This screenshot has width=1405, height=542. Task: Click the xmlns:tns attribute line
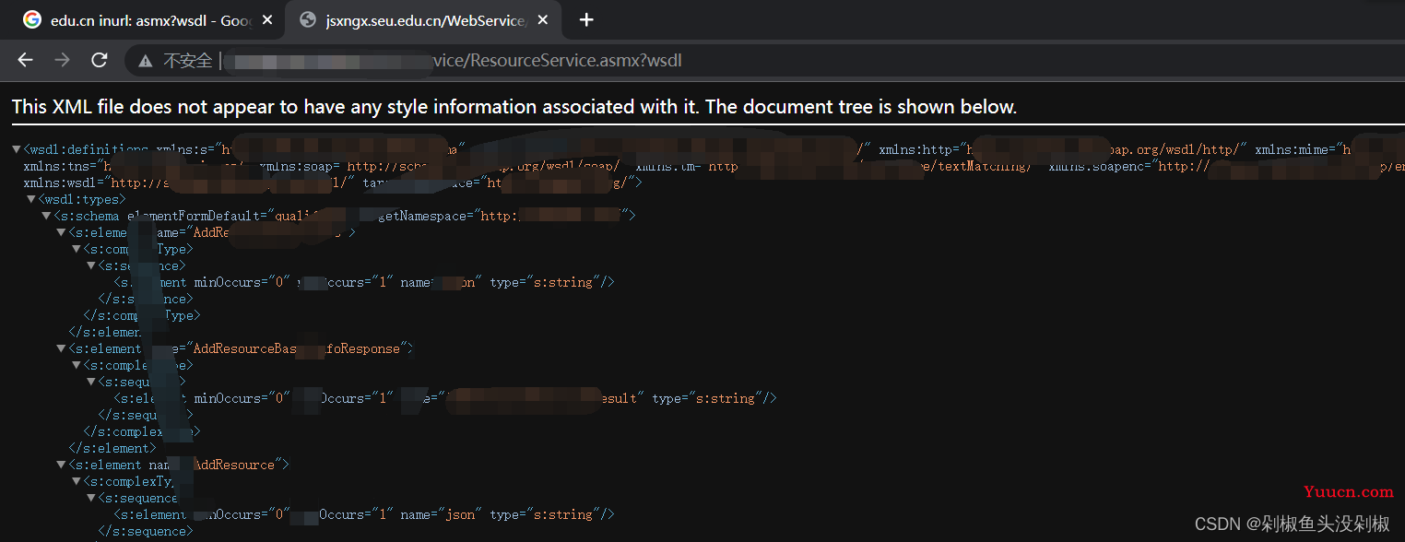(714, 166)
